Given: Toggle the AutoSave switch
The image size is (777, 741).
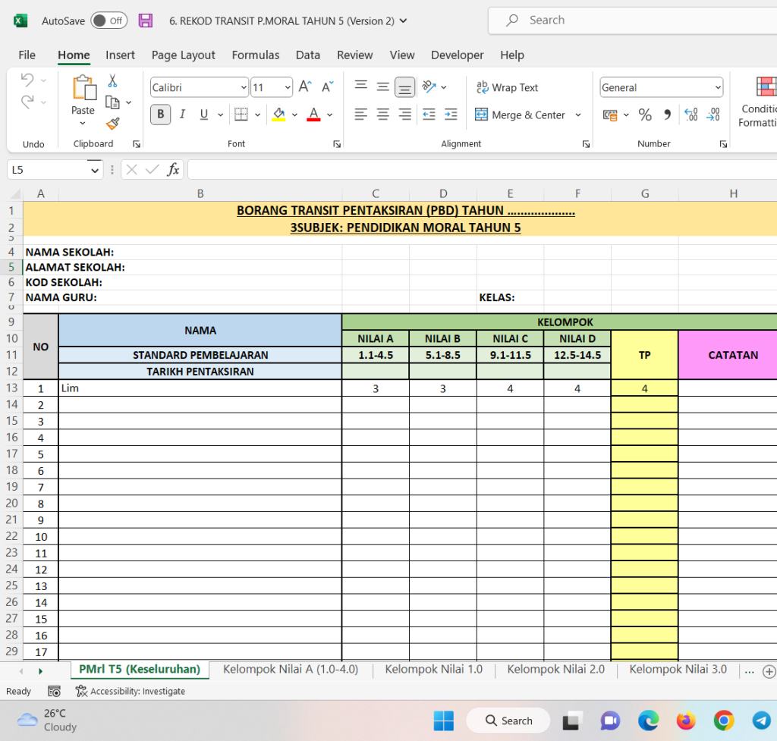Looking at the screenshot, I should [109, 20].
